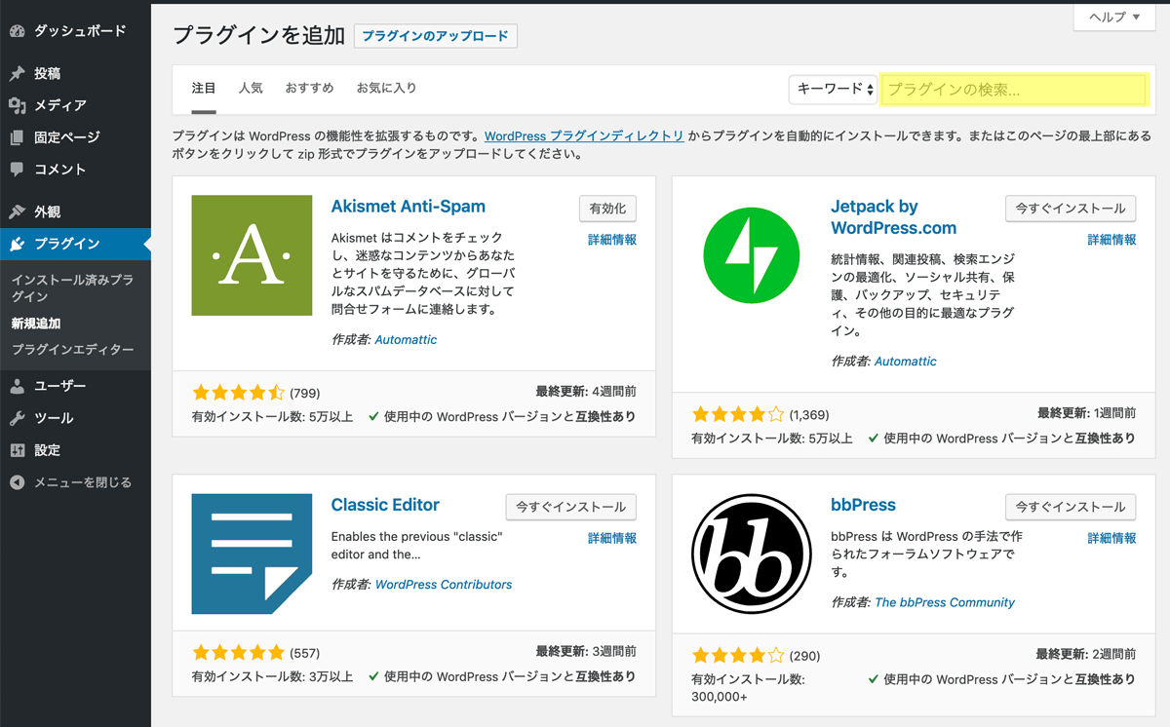The height and width of the screenshot is (727, 1170).
Task: Switch to the 注目 tab
Action: pos(204,88)
